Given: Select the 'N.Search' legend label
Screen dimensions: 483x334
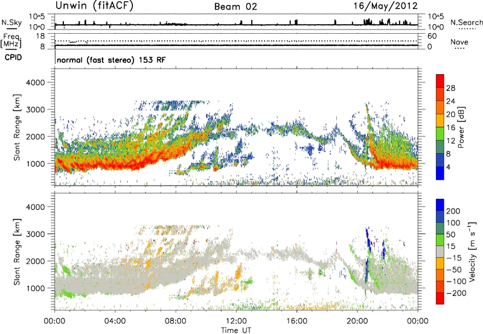Looking at the screenshot, I should (466, 22).
